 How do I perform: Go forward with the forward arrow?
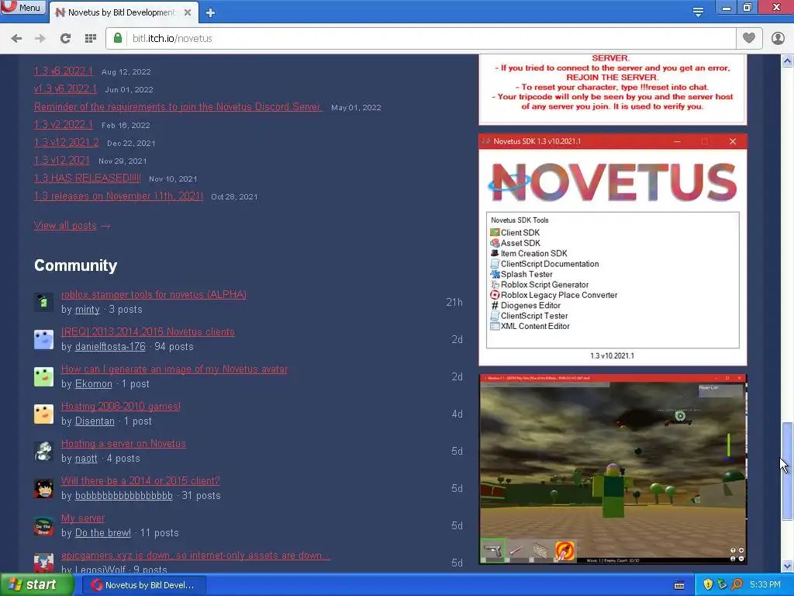click(40, 39)
